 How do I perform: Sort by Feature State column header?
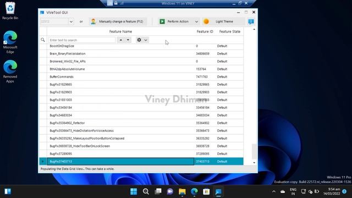pyautogui.click(x=230, y=32)
